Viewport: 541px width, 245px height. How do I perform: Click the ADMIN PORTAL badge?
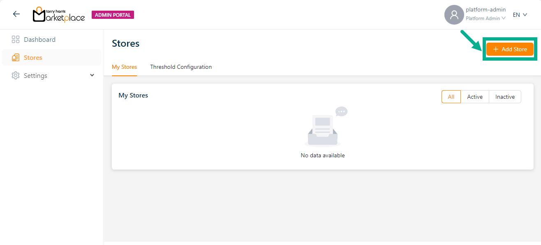tap(113, 15)
